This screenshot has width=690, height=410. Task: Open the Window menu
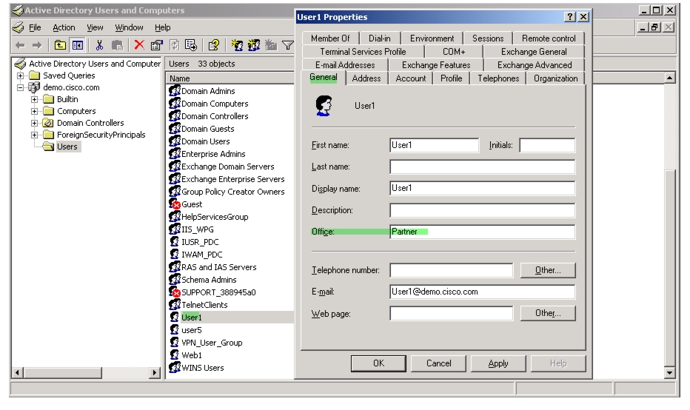tap(129, 27)
